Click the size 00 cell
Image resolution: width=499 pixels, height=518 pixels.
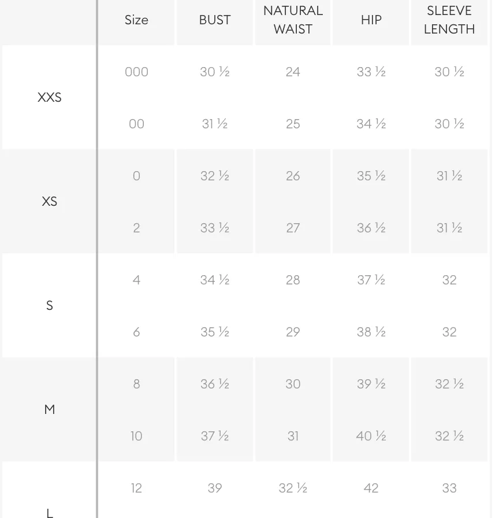pyautogui.click(x=137, y=124)
